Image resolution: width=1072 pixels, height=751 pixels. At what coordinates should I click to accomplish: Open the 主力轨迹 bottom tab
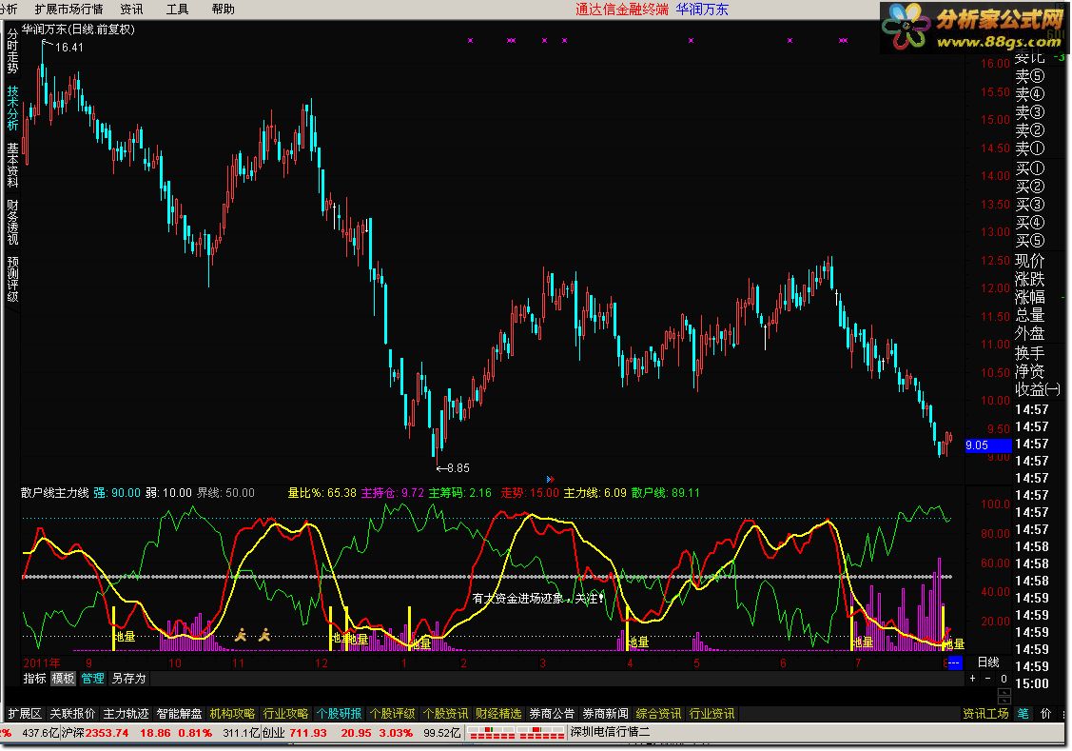pos(126,713)
